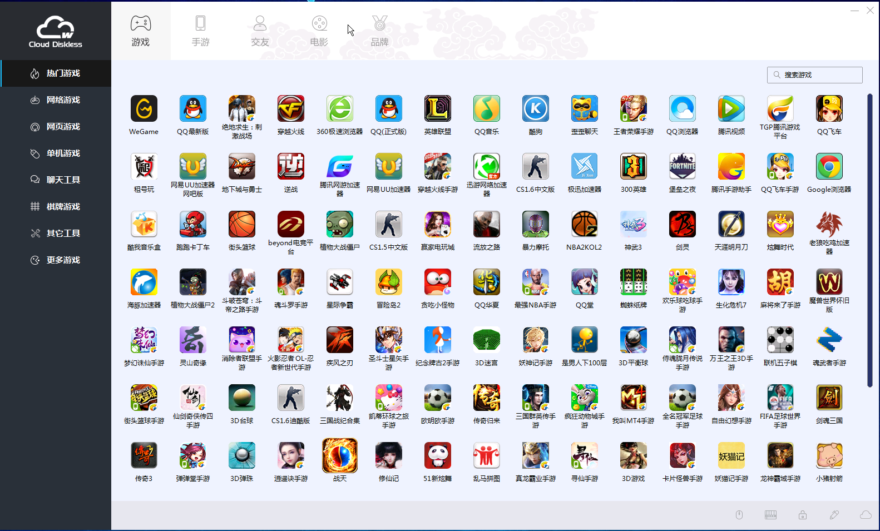Open 腾讯视频 icon
The image size is (880, 531).
pos(731,108)
